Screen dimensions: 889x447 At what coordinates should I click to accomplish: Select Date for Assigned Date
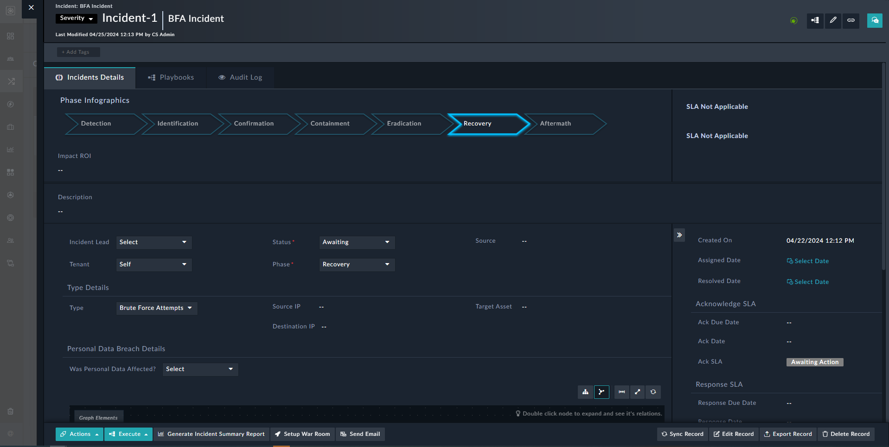pyautogui.click(x=808, y=261)
